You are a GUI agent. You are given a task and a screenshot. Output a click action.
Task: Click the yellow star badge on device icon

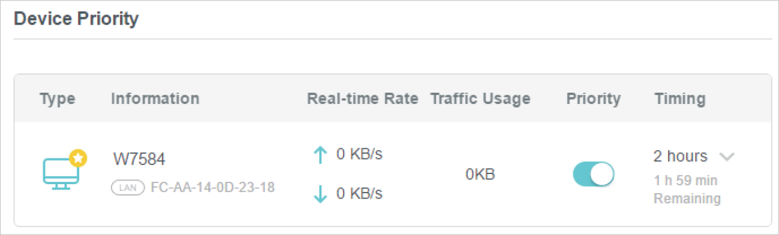(x=79, y=158)
